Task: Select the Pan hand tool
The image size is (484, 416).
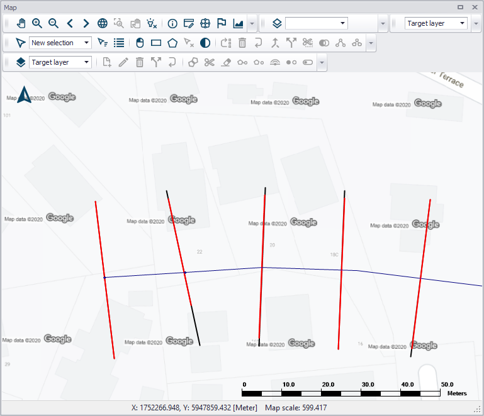Action: (21, 23)
